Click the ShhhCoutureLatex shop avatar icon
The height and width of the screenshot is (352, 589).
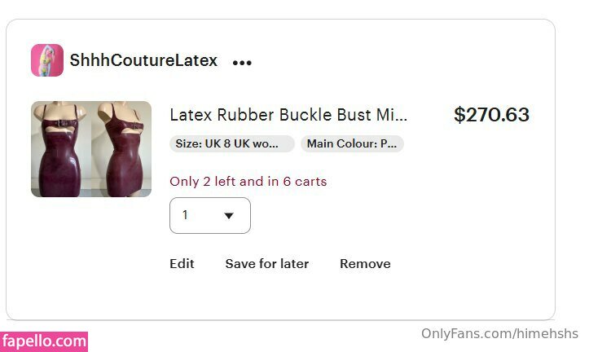46,60
